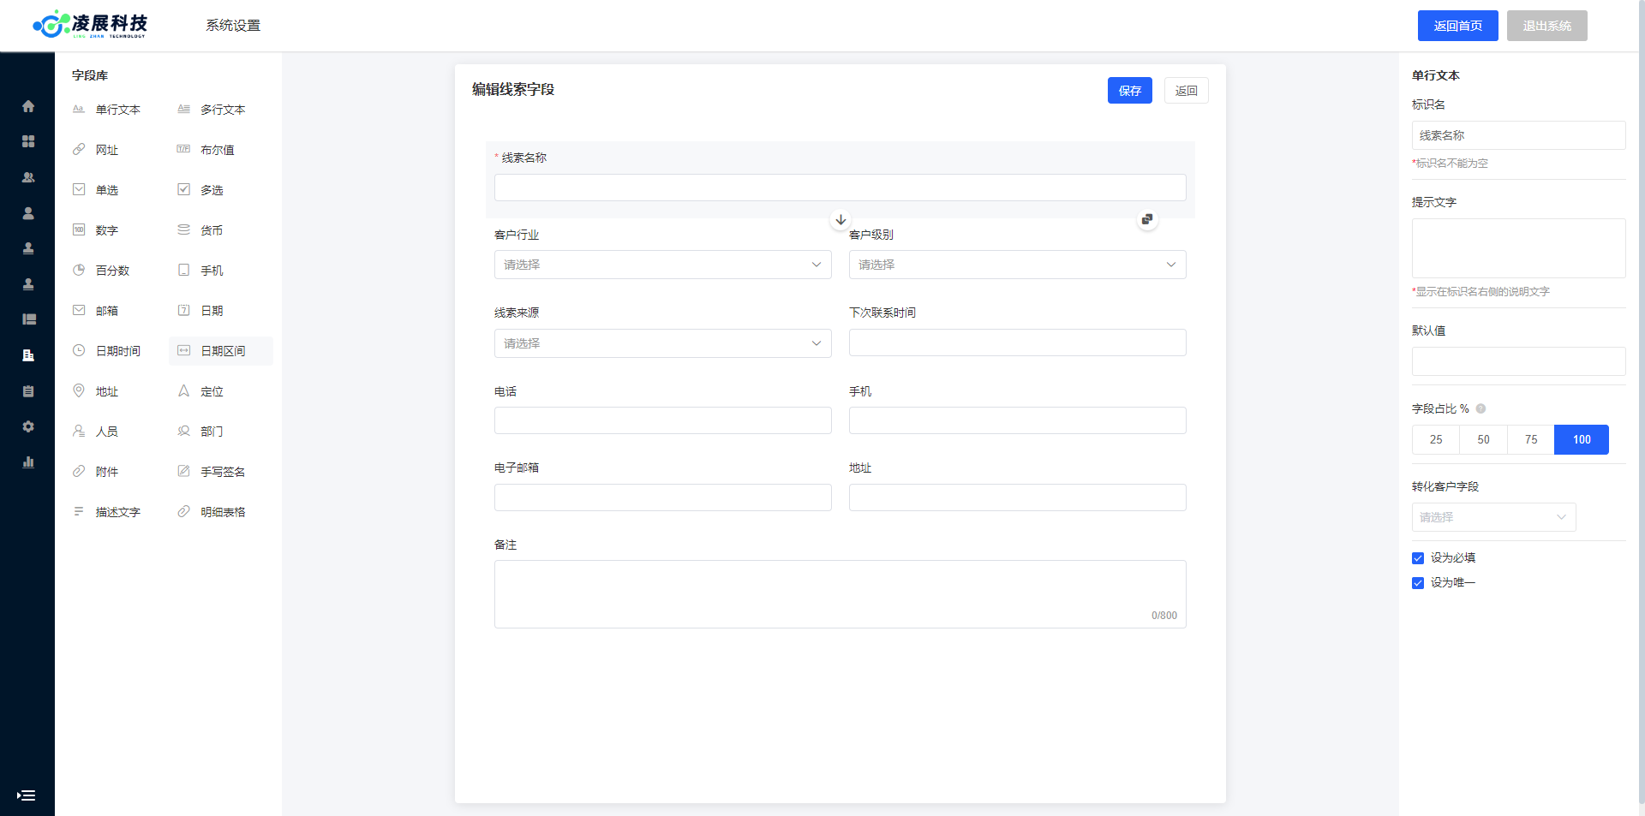Select the 单行文本 field type icon
1645x816 pixels.
(79, 110)
